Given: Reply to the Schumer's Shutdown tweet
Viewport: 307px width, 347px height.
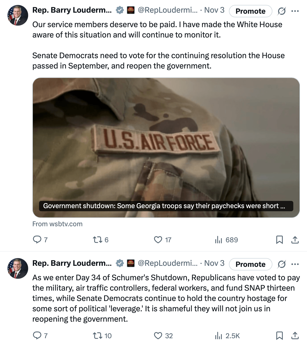Looking at the screenshot, I should [37, 336].
